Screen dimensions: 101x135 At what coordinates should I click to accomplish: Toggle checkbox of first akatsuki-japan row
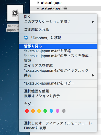[x=38, y=3]
